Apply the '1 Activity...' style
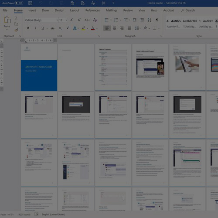The height and width of the screenshot is (218, 218). click(190, 24)
